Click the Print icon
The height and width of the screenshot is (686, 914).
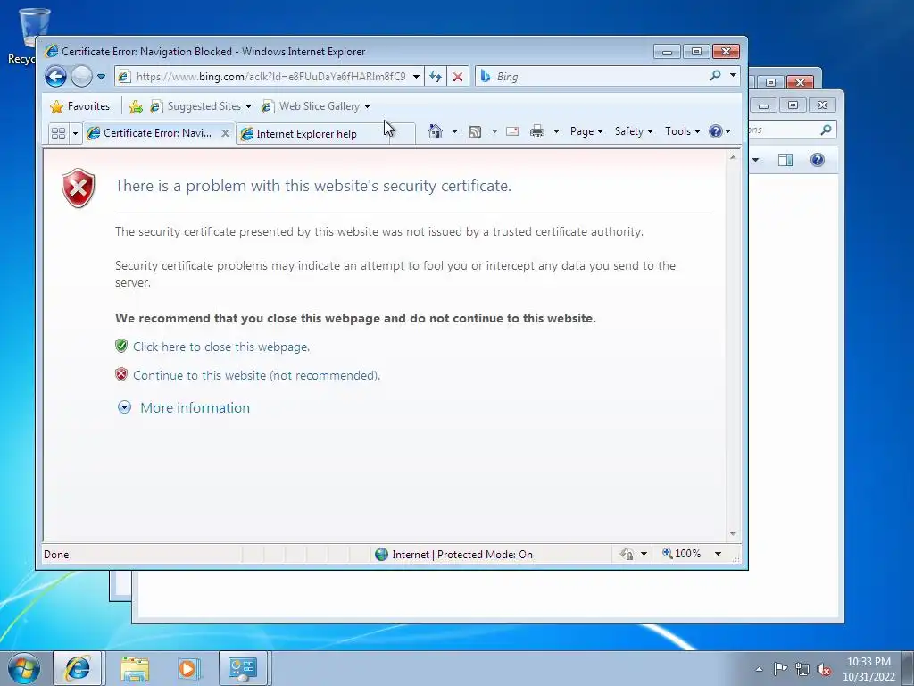[536, 131]
